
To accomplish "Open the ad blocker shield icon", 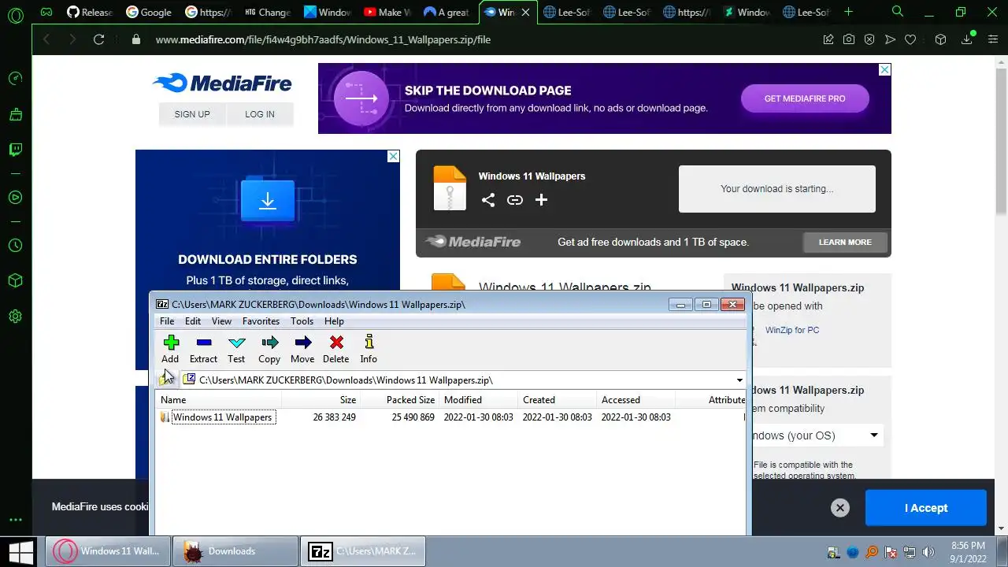I will coord(869,39).
